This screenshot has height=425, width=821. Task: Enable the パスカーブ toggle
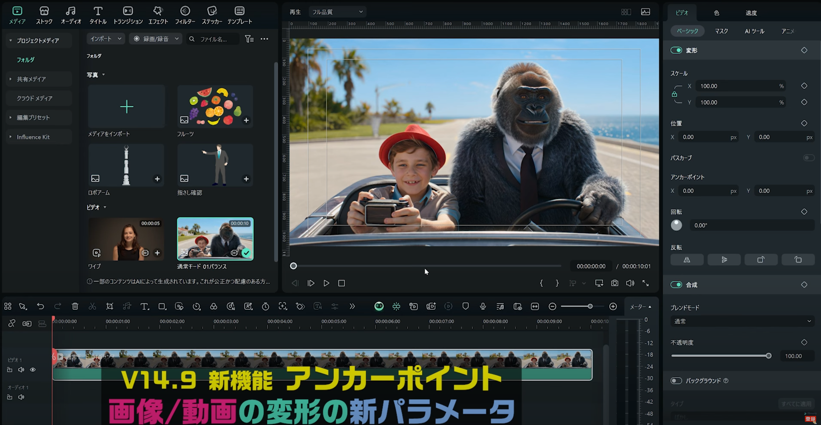pos(809,158)
